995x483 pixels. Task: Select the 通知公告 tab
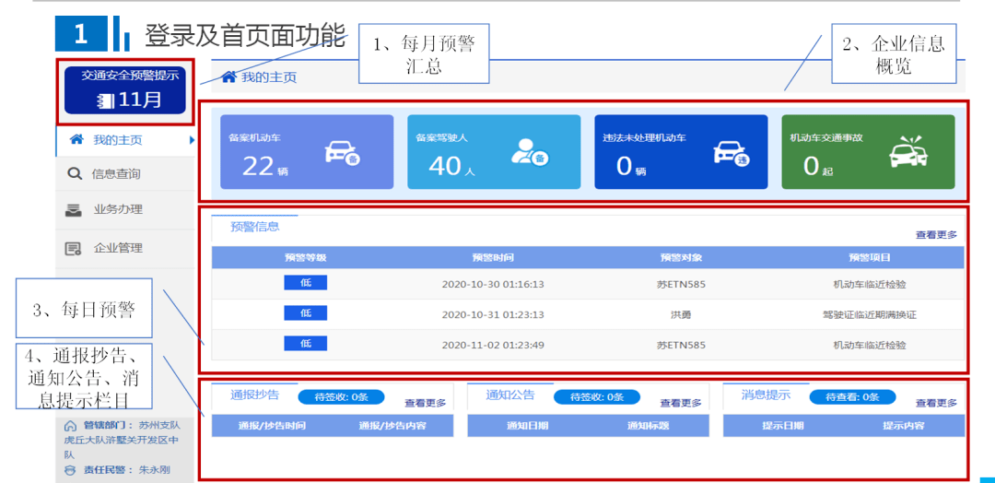510,395
